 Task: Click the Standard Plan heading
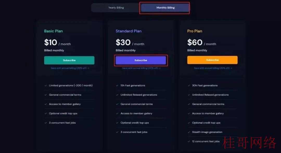click(x=129, y=31)
